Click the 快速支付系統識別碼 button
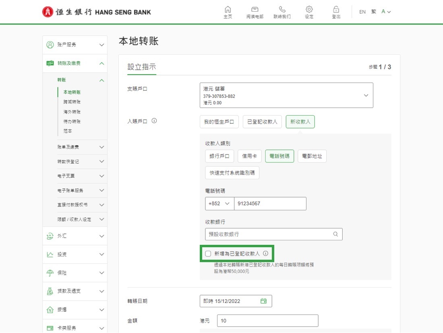Image resolution: width=443 pixels, height=333 pixels. point(232,173)
